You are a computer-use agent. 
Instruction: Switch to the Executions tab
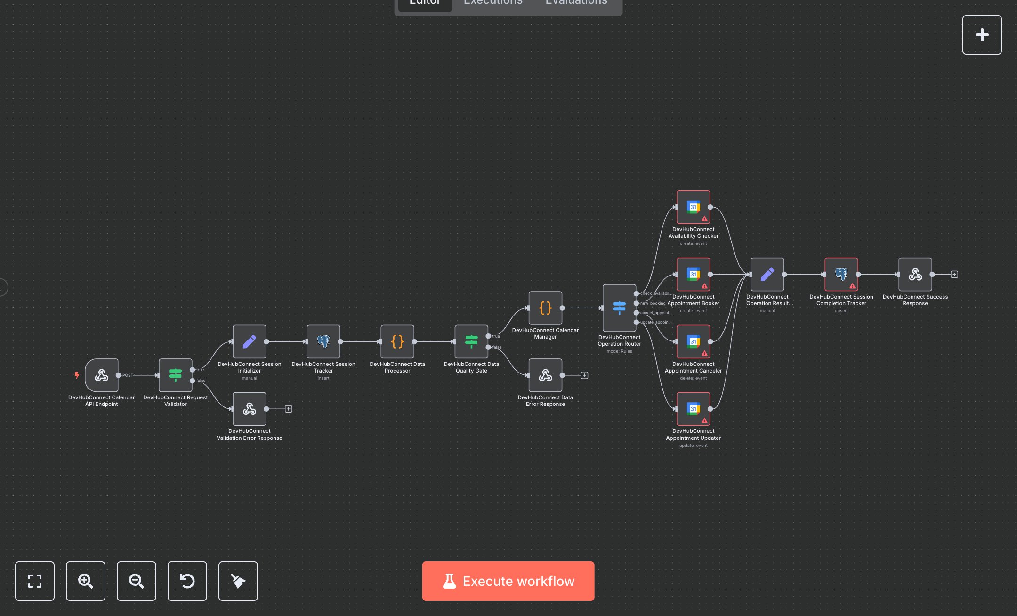493,3
